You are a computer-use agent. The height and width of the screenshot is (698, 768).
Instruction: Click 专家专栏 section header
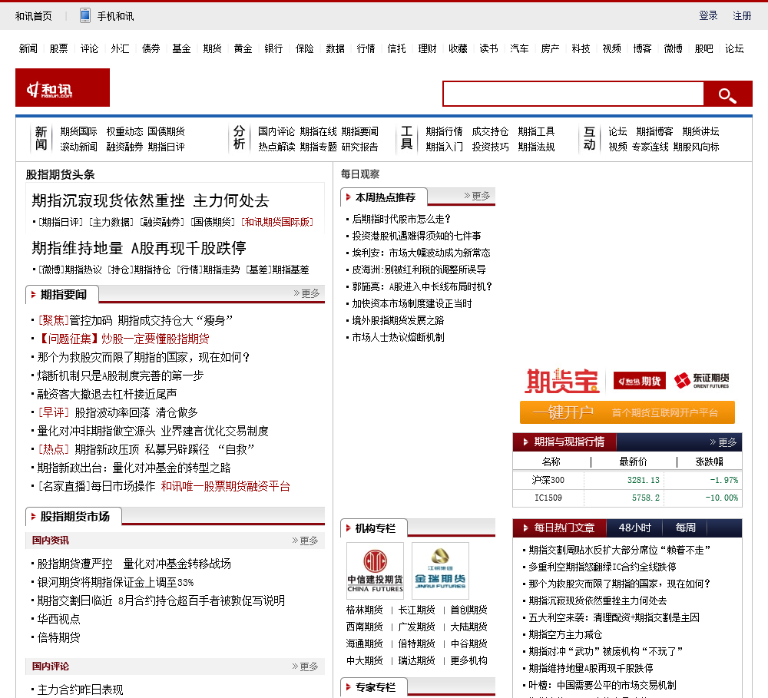click(374, 687)
